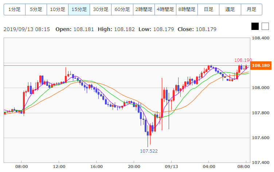The image size is (274, 172).
Task: Click the active 15分足 tab
Action: (79, 9)
